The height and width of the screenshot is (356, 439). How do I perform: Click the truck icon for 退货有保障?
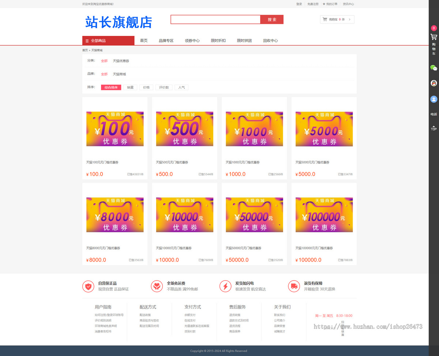point(294,286)
